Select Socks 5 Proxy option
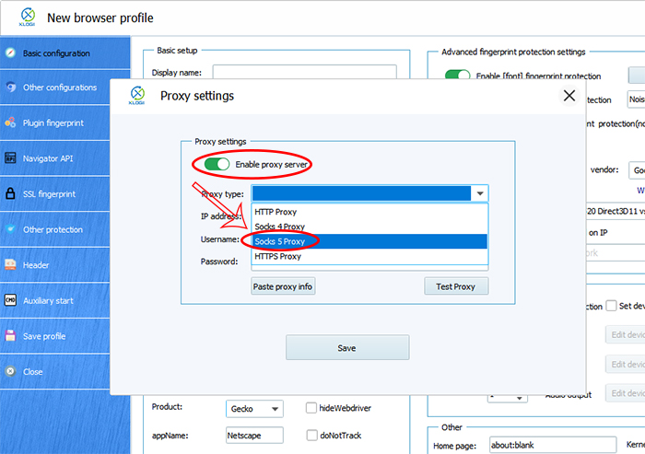 point(369,241)
